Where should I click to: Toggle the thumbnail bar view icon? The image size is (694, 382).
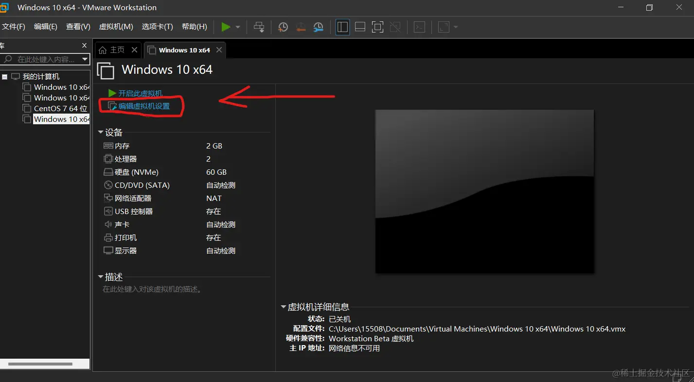point(360,27)
